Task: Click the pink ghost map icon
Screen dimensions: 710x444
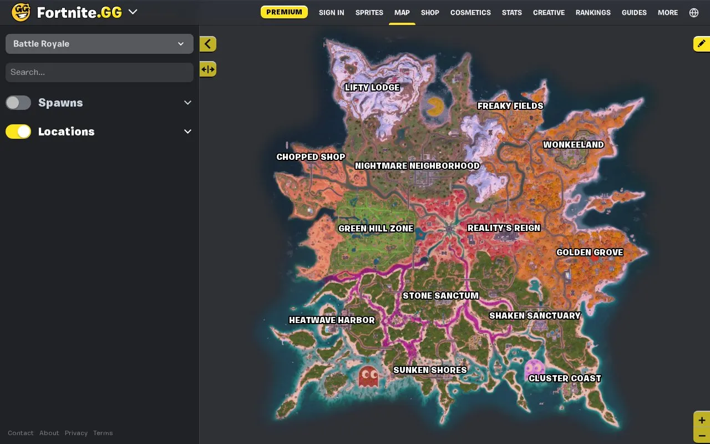Action: coord(535,369)
